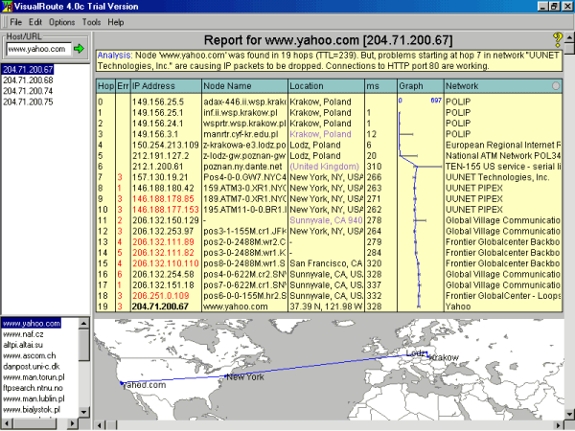The height and width of the screenshot is (431, 575).
Task: Click the purple Krakow, Poland location in hop 3
Action: pyautogui.click(x=320, y=134)
